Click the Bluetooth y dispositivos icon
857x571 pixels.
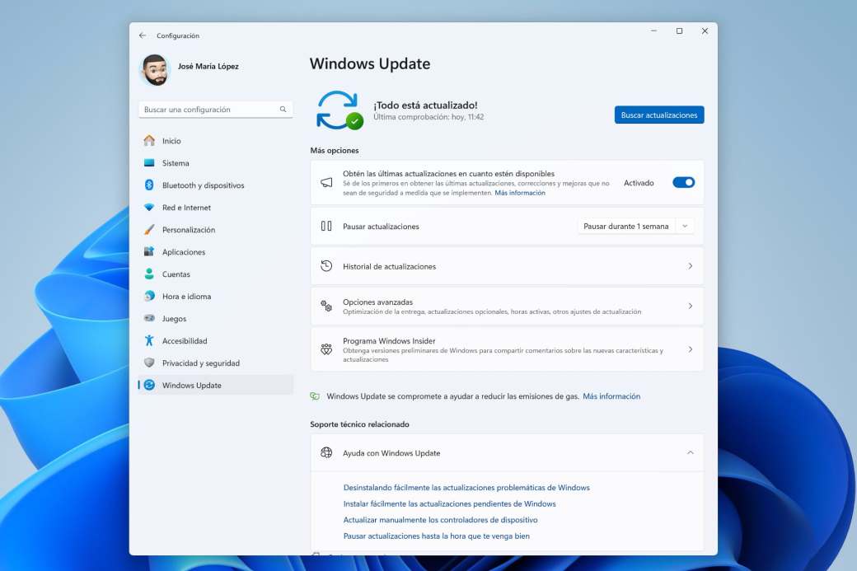[151, 185]
